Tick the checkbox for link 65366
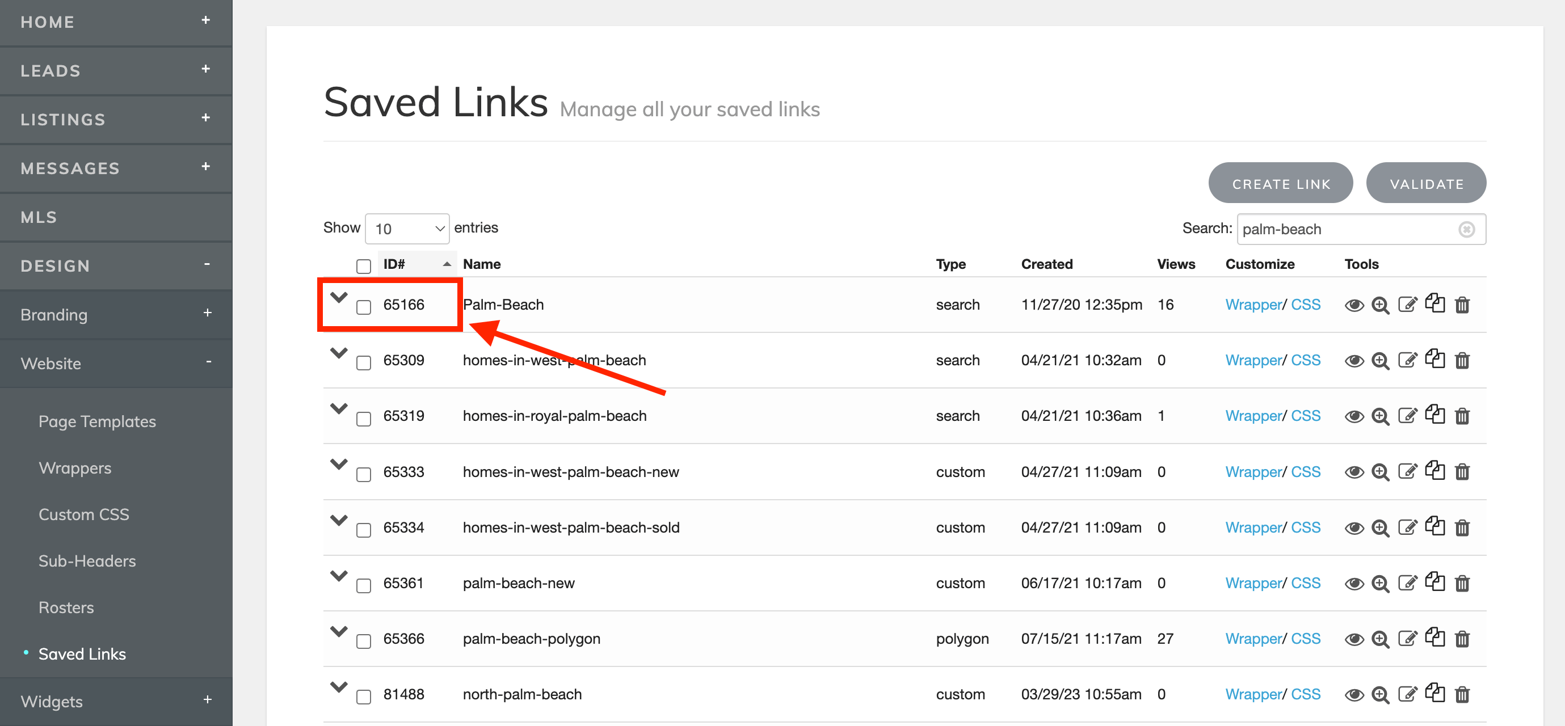1565x726 pixels. [363, 641]
